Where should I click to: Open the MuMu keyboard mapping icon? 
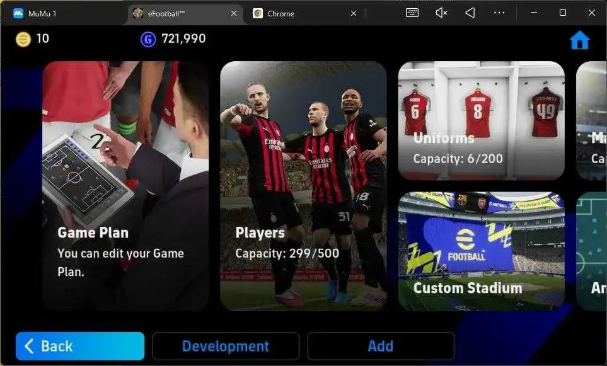point(412,13)
